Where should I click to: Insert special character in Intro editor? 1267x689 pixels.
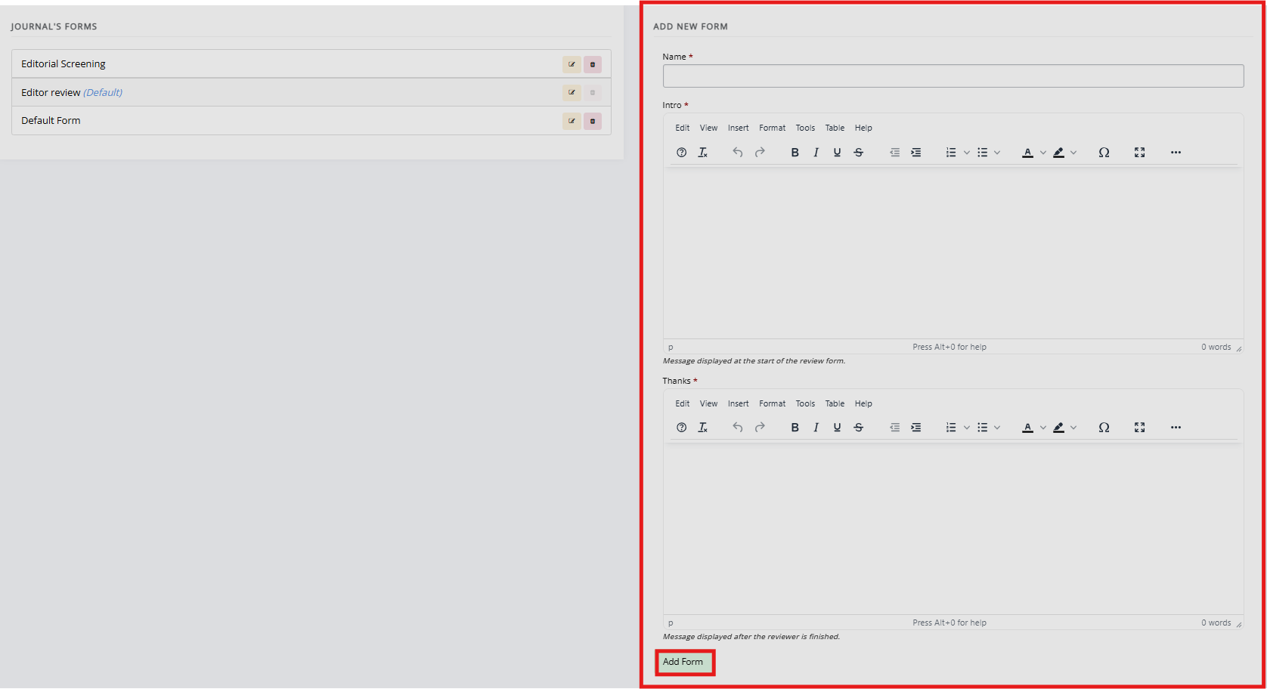[x=1104, y=153]
